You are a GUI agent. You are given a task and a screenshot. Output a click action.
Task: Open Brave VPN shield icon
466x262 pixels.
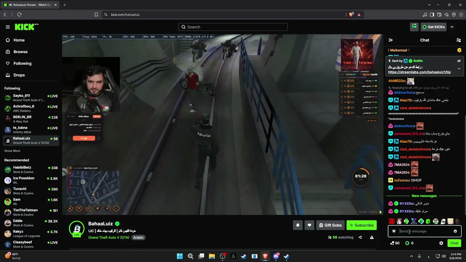[x=454, y=15]
